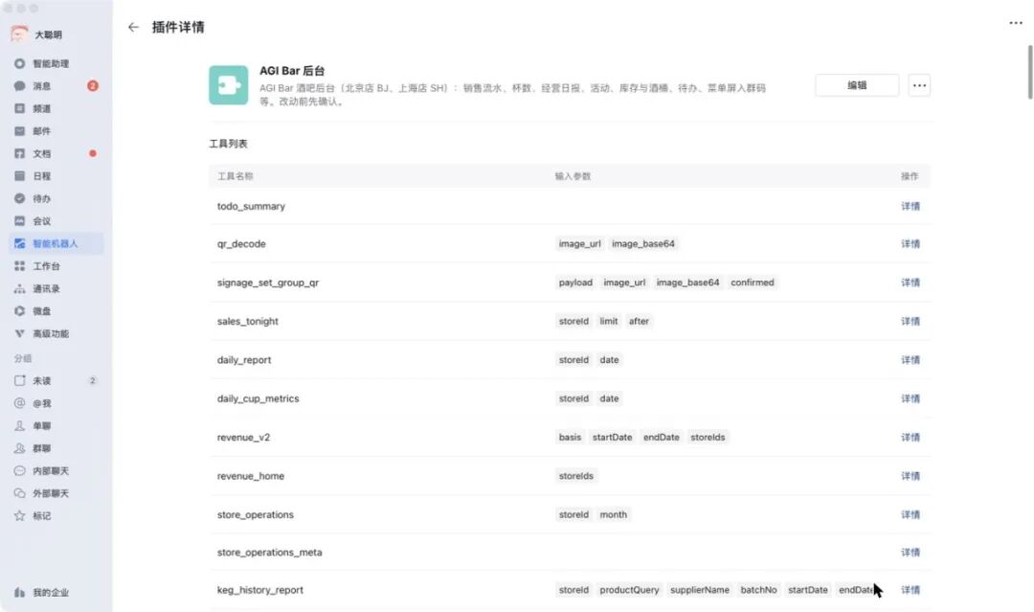Image resolution: width=1034 pixels, height=612 pixels.
Task: Show the 未读 group
Action: tap(56, 380)
